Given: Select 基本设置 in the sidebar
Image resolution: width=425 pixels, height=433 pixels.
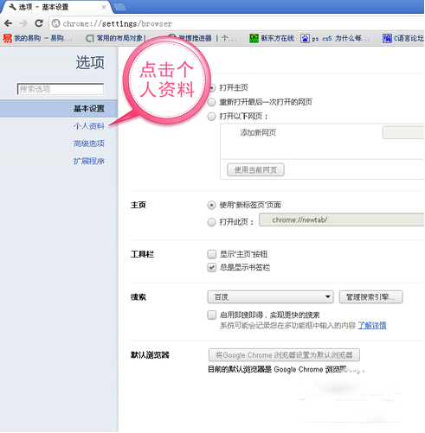Looking at the screenshot, I should 59,109.
